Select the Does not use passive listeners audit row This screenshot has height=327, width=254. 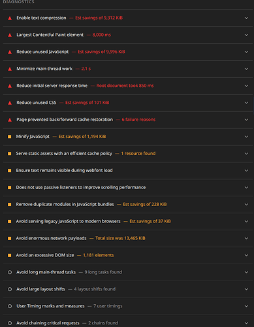128,188
